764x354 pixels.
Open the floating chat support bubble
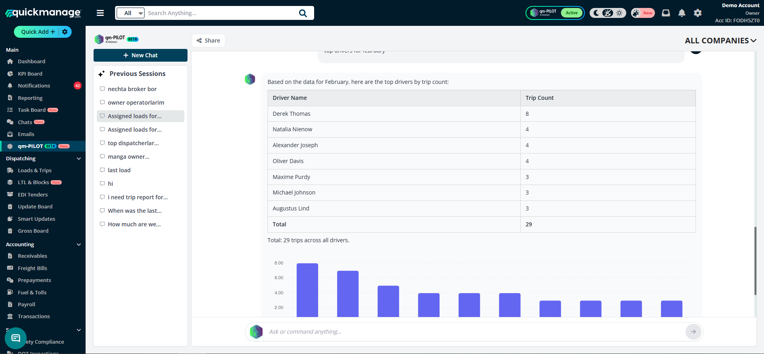tap(16, 338)
